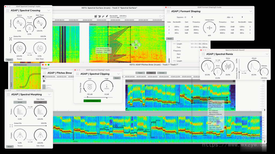Select the feather brush tool in Spectral Surface toolbar

107,16
